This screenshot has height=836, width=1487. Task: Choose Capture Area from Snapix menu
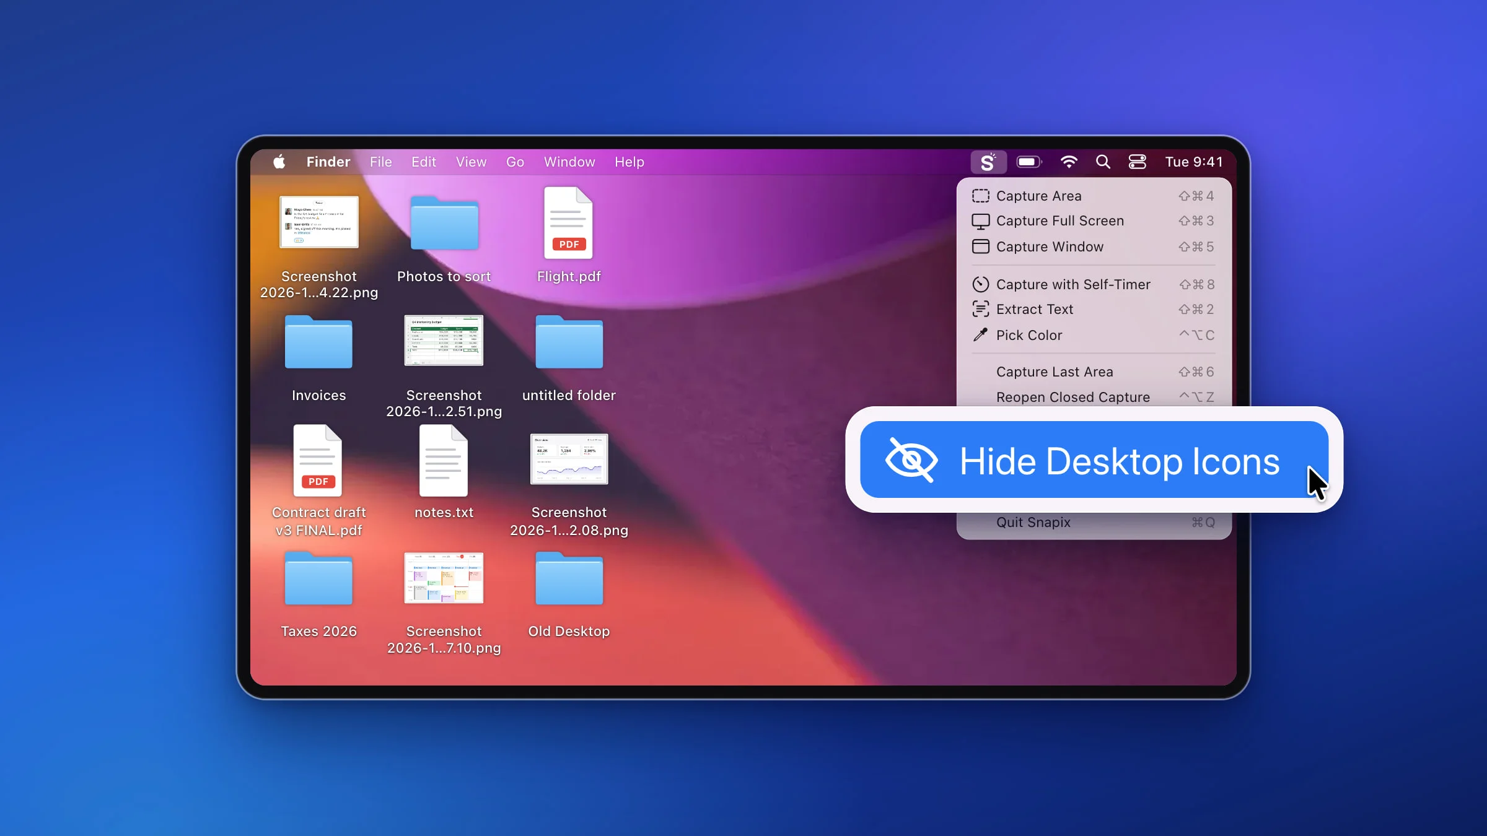(x=1094, y=196)
